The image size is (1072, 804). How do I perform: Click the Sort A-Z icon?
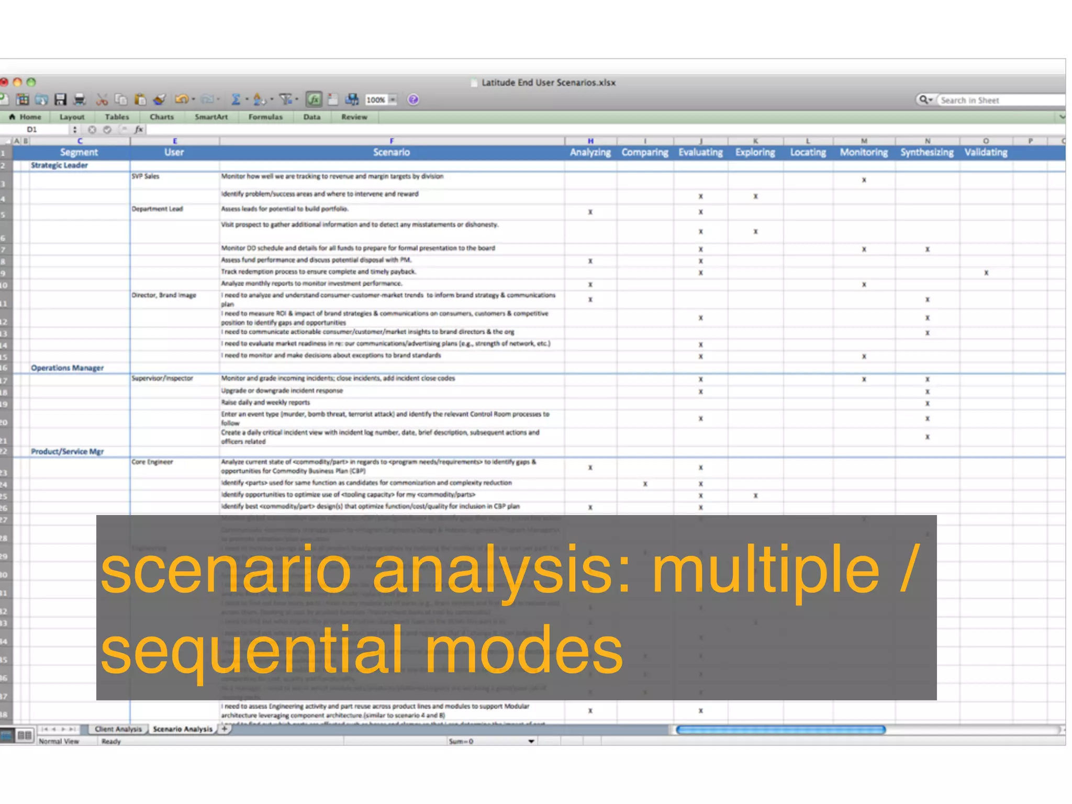pos(259,99)
